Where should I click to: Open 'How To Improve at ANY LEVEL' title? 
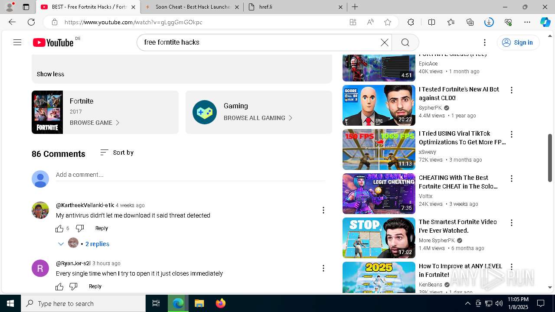pos(460,270)
